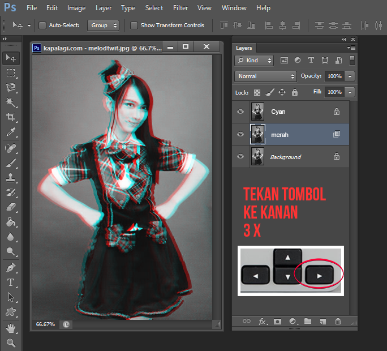
Task: Open the Filter menu
Action: pos(180,8)
